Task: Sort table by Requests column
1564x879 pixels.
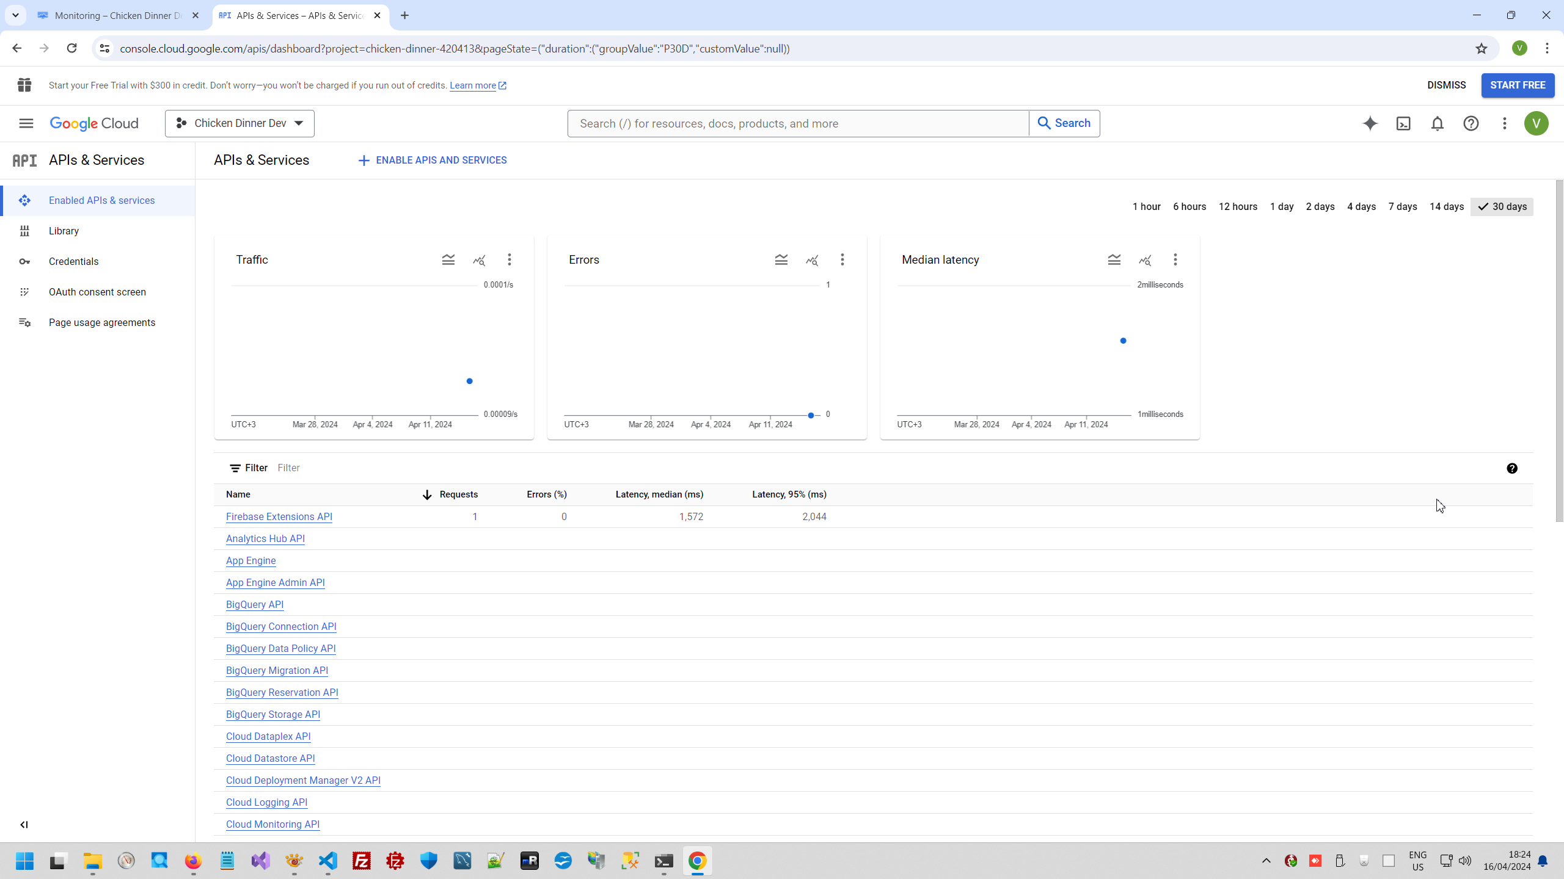Action: 458,494
